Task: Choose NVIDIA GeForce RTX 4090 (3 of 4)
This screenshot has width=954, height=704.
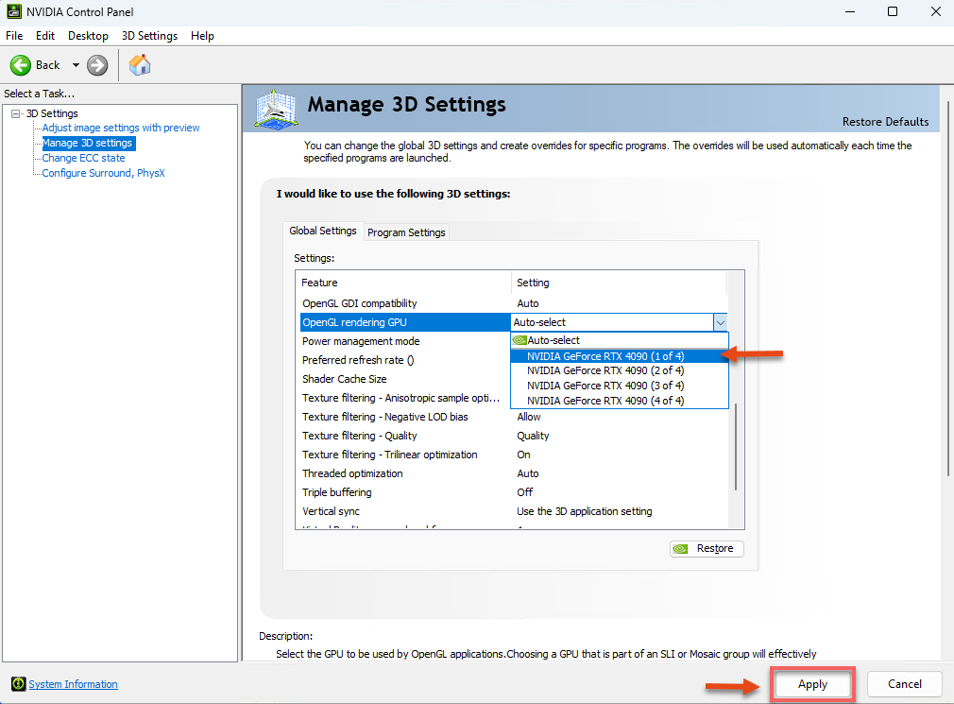Action: [605, 386]
